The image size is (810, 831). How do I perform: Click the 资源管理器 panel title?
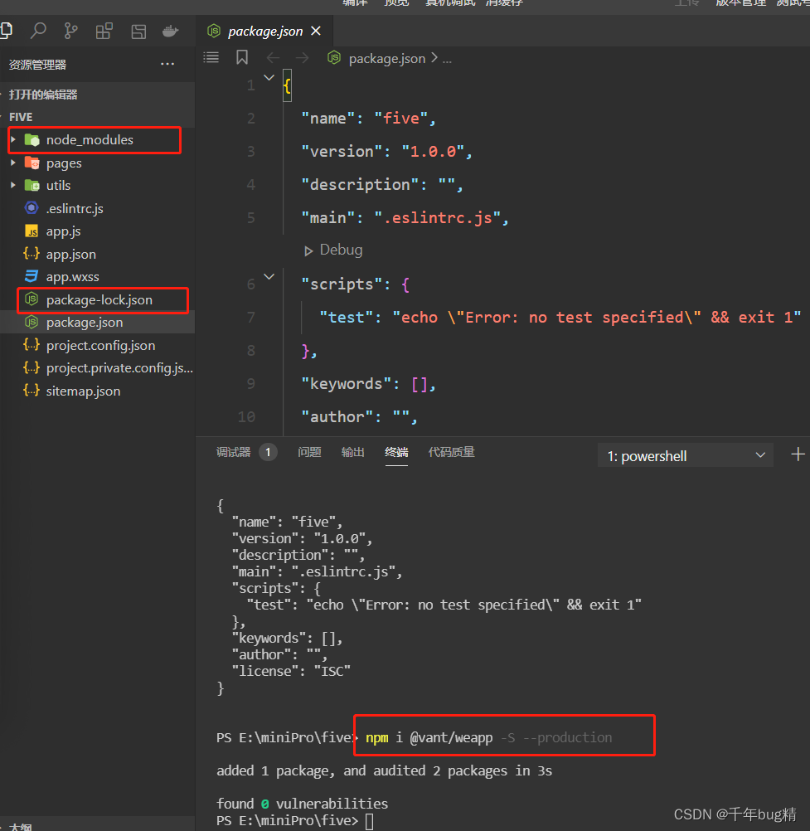37,65
